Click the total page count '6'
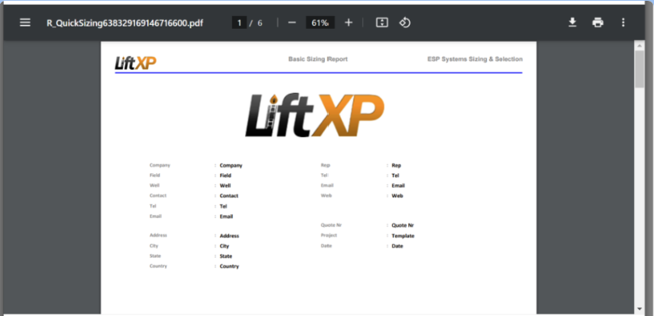Screen dimensions: 654x316 click(x=260, y=23)
